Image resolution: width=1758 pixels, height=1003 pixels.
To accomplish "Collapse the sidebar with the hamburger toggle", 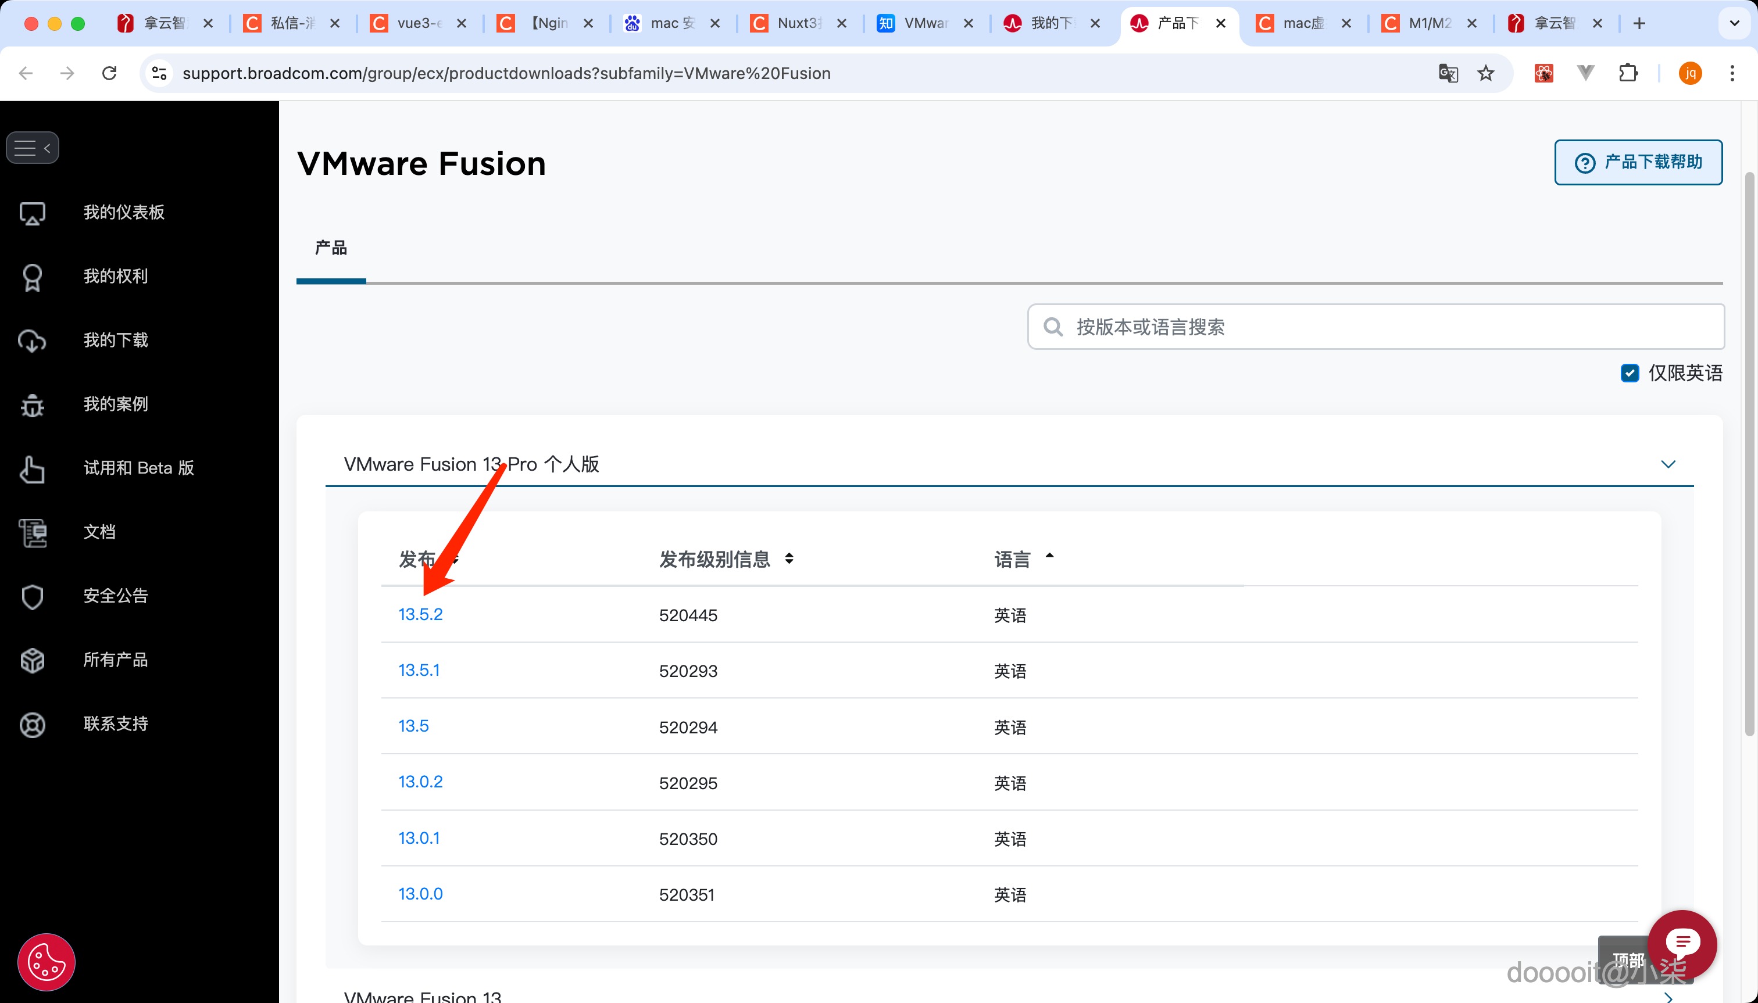I will 33,146.
